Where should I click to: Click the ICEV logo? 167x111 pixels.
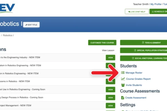point(7,8)
